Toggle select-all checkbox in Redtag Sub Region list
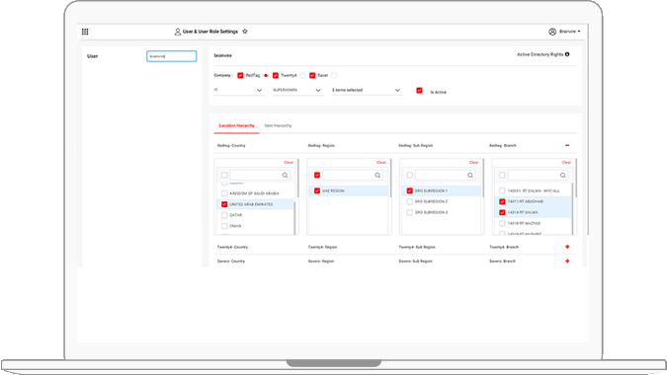This screenshot has width=667, height=375. pyautogui.click(x=410, y=175)
